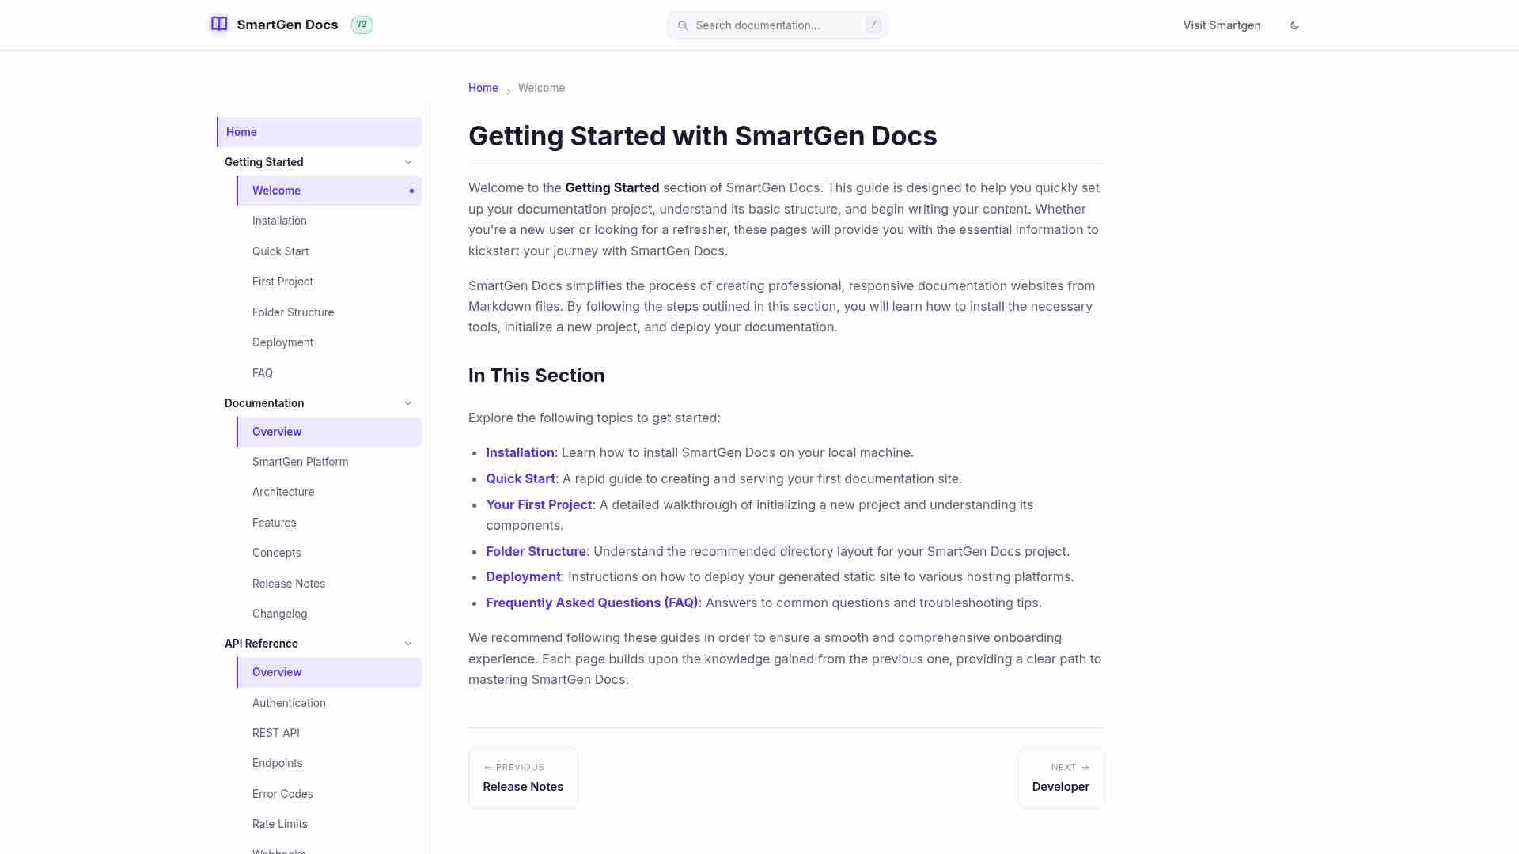Go to next page Developer
The height and width of the screenshot is (854, 1519).
(1061, 778)
